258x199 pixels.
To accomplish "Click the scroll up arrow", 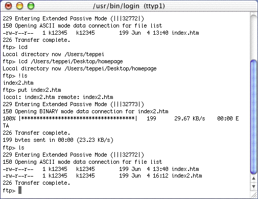I will coord(253,179).
